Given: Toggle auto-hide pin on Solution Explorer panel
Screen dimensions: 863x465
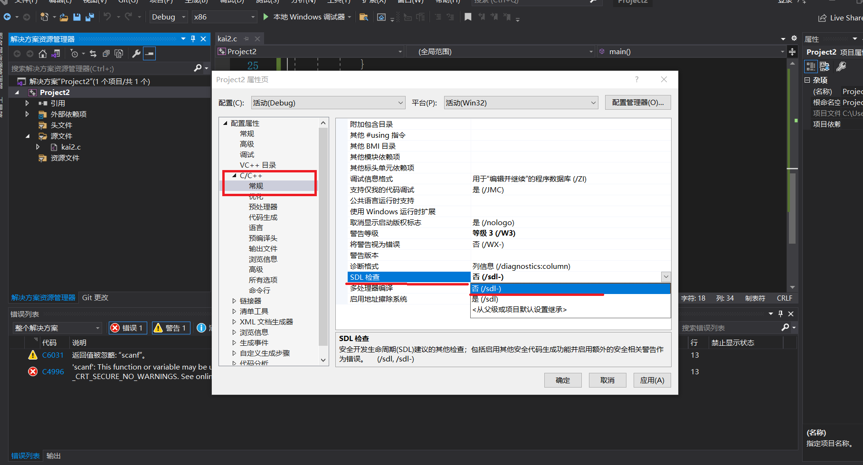Looking at the screenshot, I should coord(193,39).
